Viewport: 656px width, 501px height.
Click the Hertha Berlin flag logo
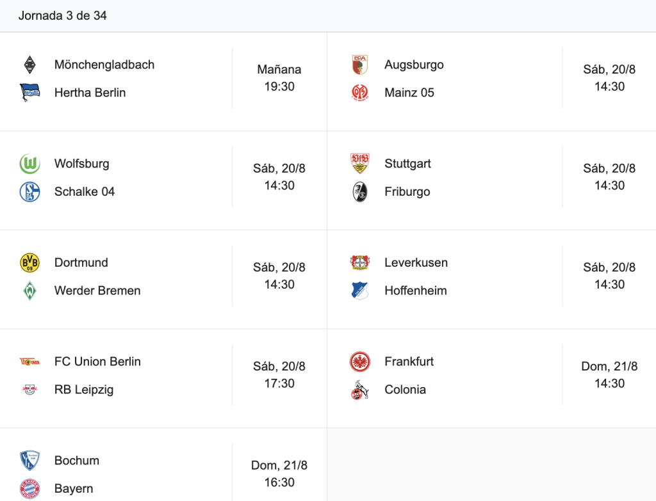[x=29, y=92]
